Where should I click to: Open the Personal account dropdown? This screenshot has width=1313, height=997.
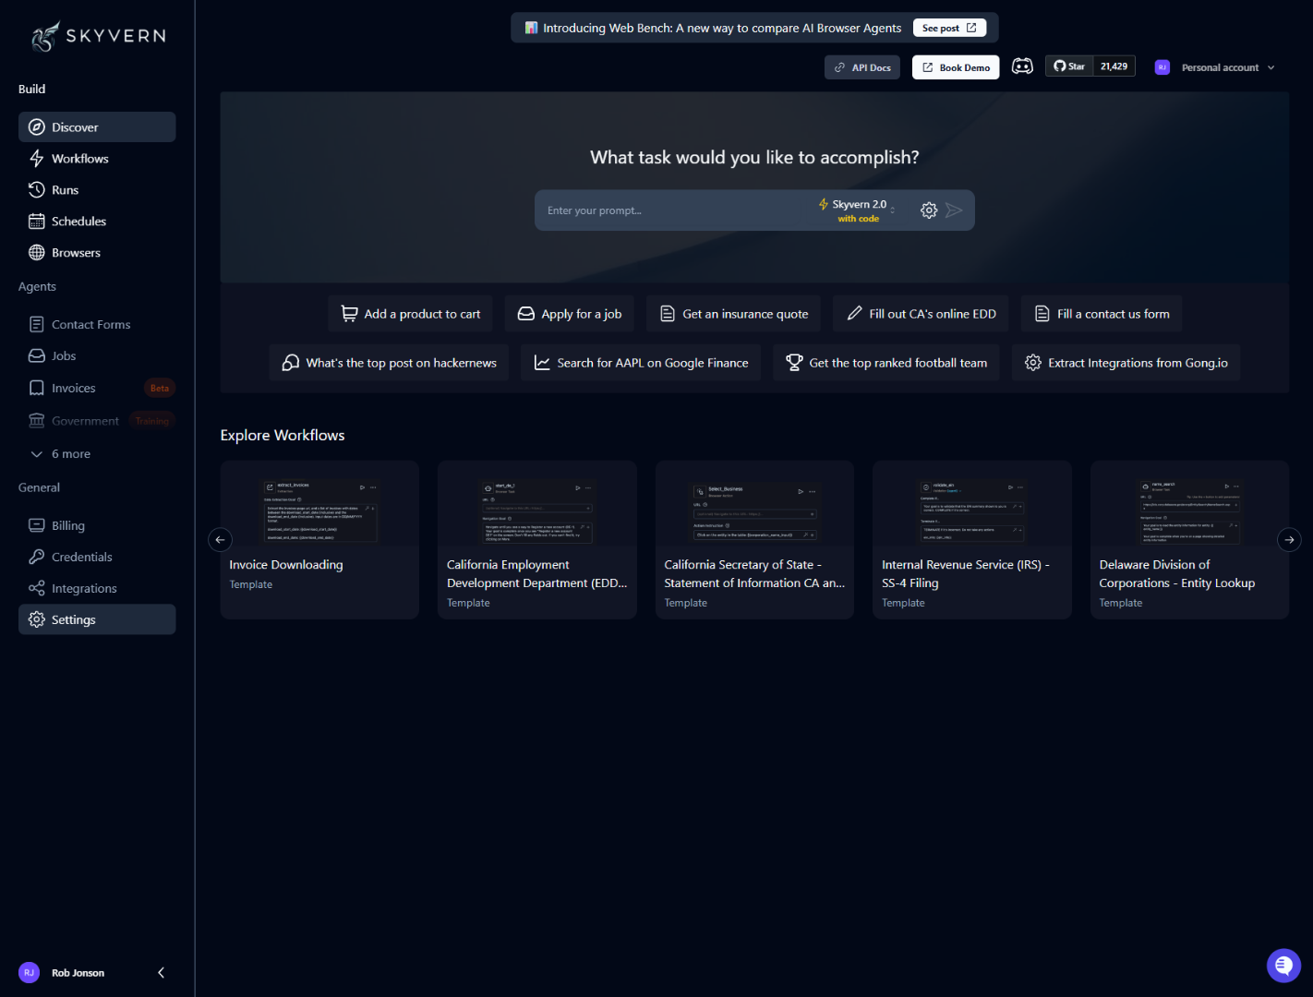(x=1215, y=67)
